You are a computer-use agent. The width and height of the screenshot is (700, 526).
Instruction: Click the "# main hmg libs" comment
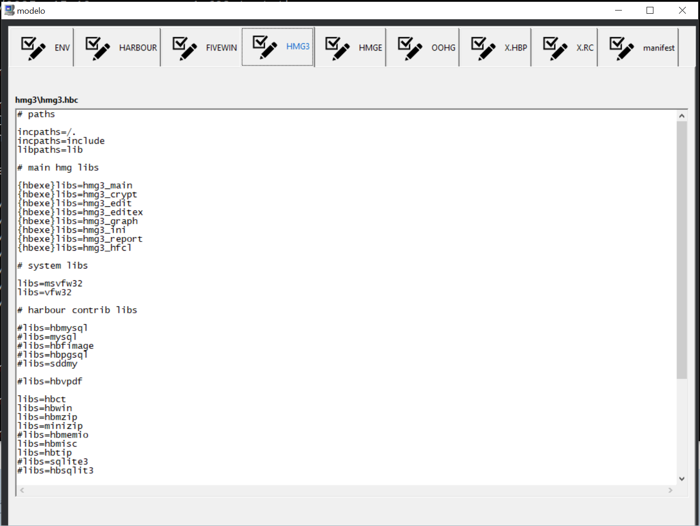(x=58, y=168)
